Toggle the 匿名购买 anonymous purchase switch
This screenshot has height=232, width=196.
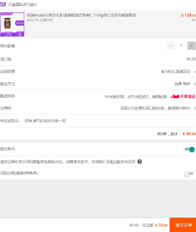190,149
